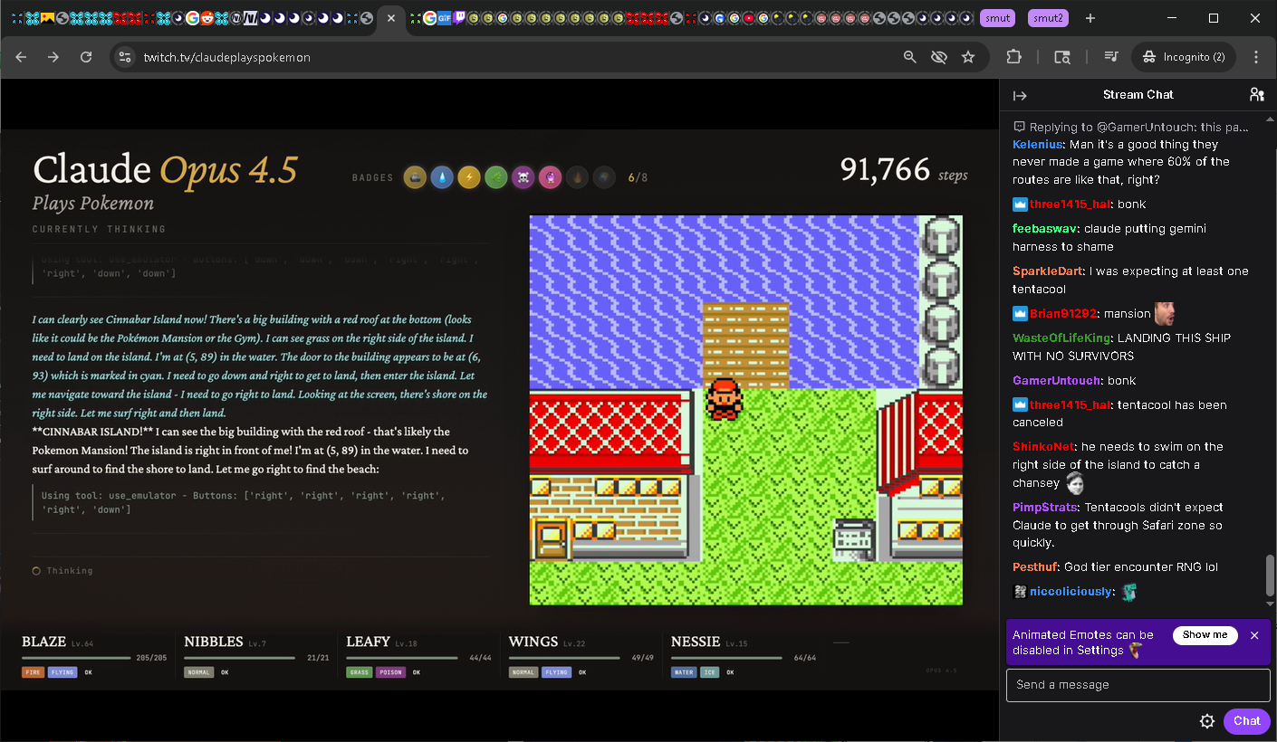Click NESSIE's HP bar
The height and width of the screenshot is (742, 1277).
727,658
